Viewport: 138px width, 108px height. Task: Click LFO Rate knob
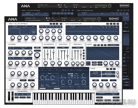pos(108,85)
